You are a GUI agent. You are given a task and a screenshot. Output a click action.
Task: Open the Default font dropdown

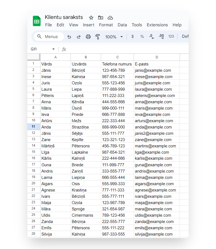(185, 36)
